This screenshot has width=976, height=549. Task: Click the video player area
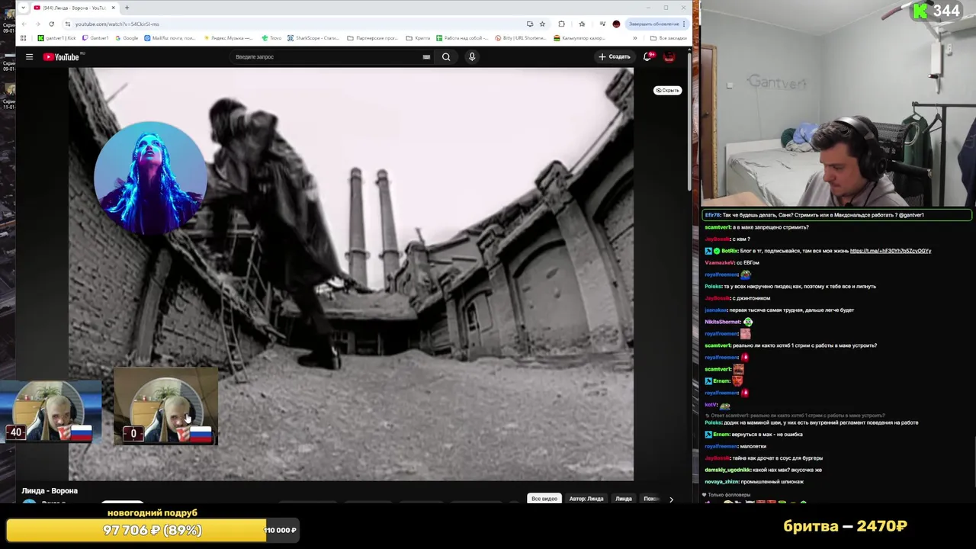click(351, 274)
